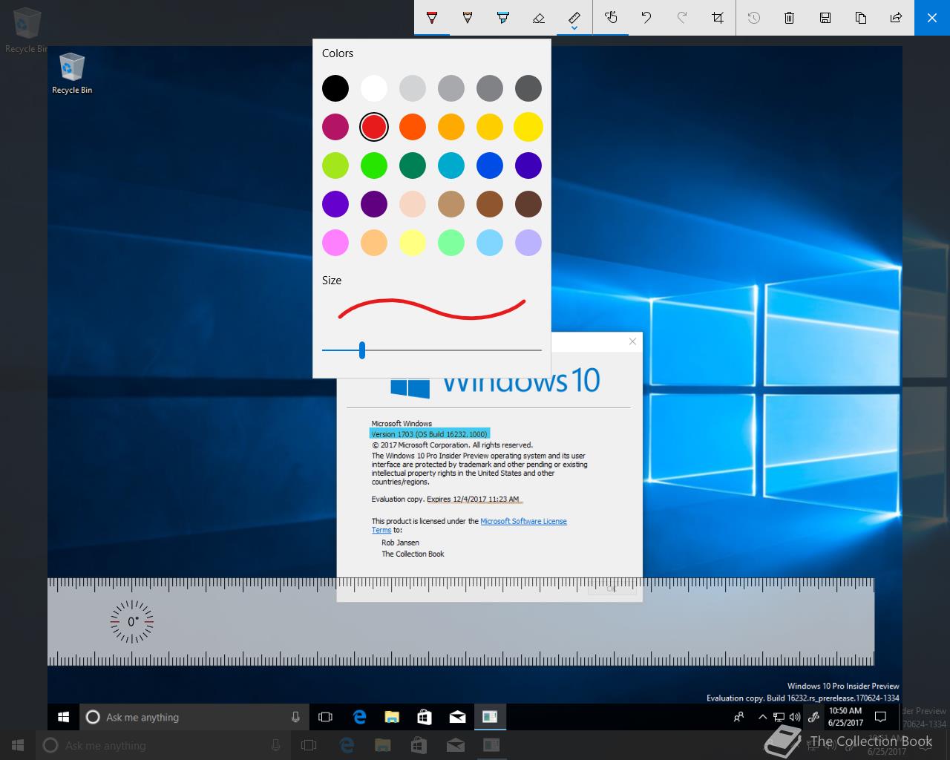The width and height of the screenshot is (950, 760).
Task: Open Task View in captured taskbar
Action: click(325, 717)
